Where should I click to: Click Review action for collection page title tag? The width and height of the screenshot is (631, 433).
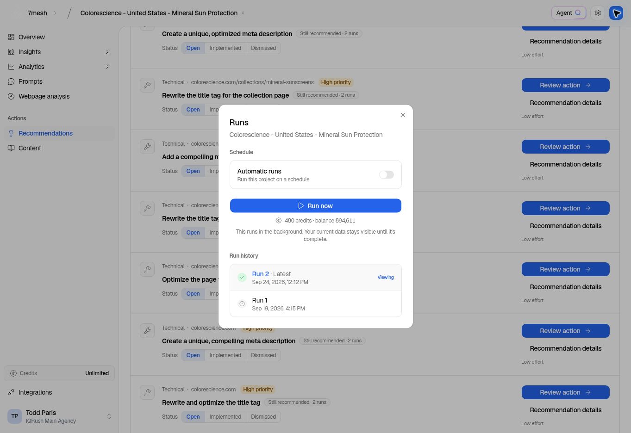click(566, 85)
